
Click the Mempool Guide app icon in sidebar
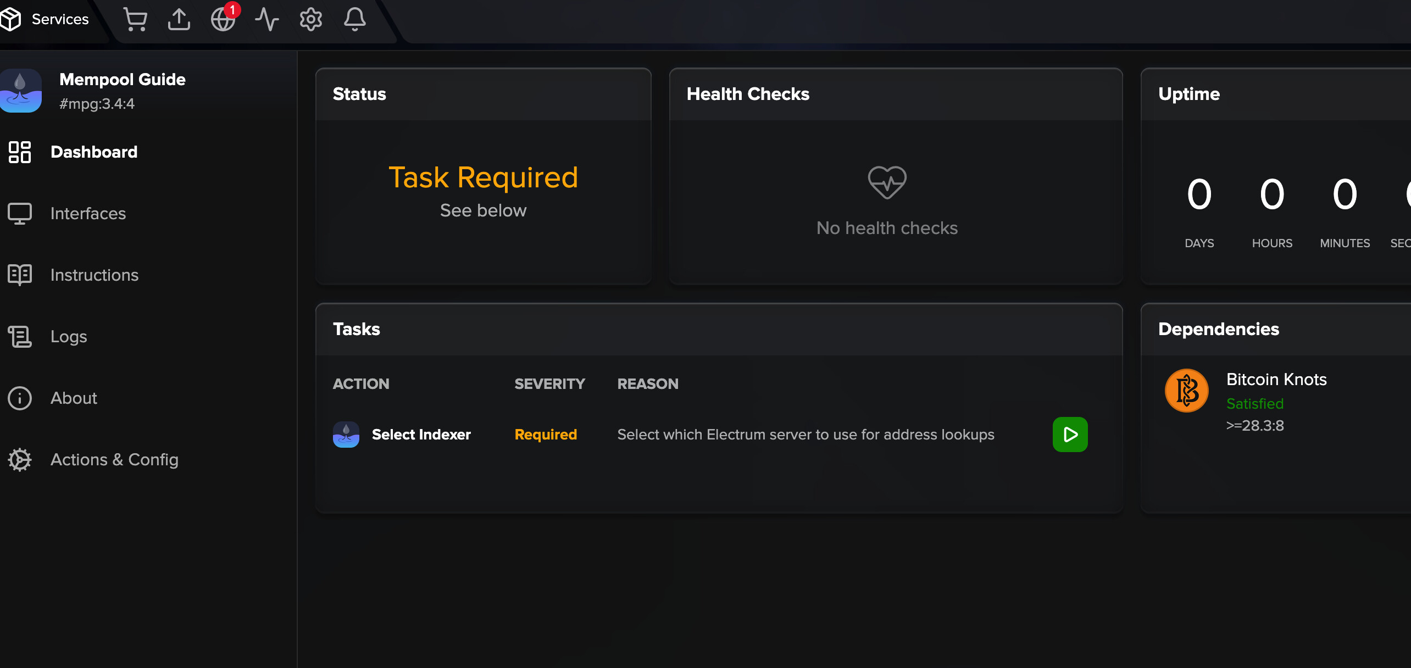point(21,91)
